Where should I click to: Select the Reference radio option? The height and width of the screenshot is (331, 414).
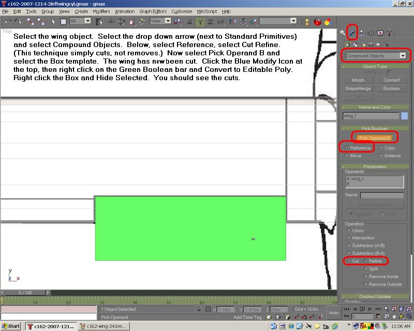358,148
